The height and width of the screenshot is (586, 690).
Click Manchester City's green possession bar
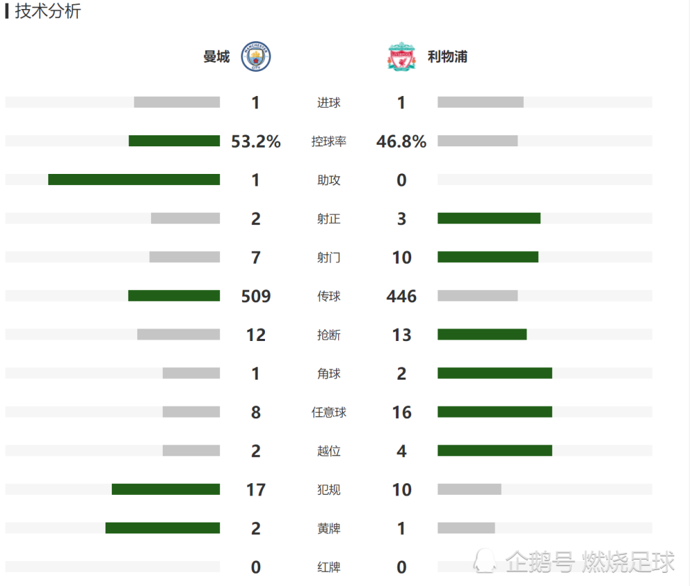pos(174,141)
